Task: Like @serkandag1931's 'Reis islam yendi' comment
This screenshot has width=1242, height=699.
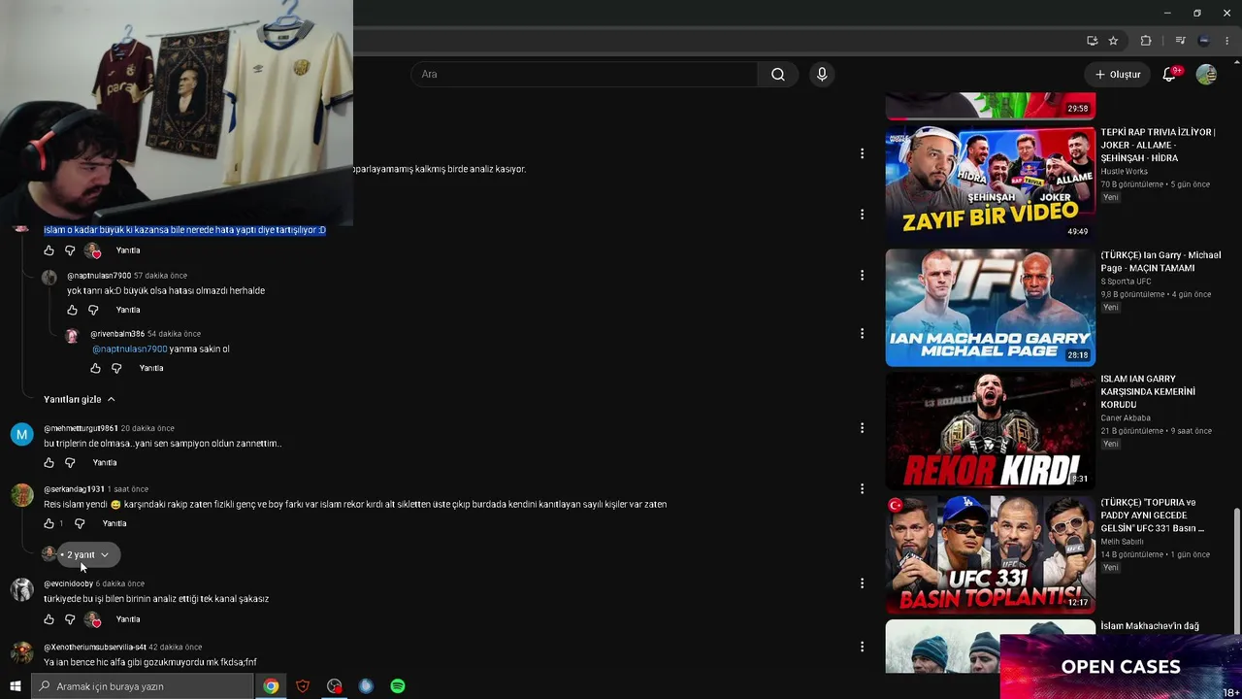Action: 49,523
